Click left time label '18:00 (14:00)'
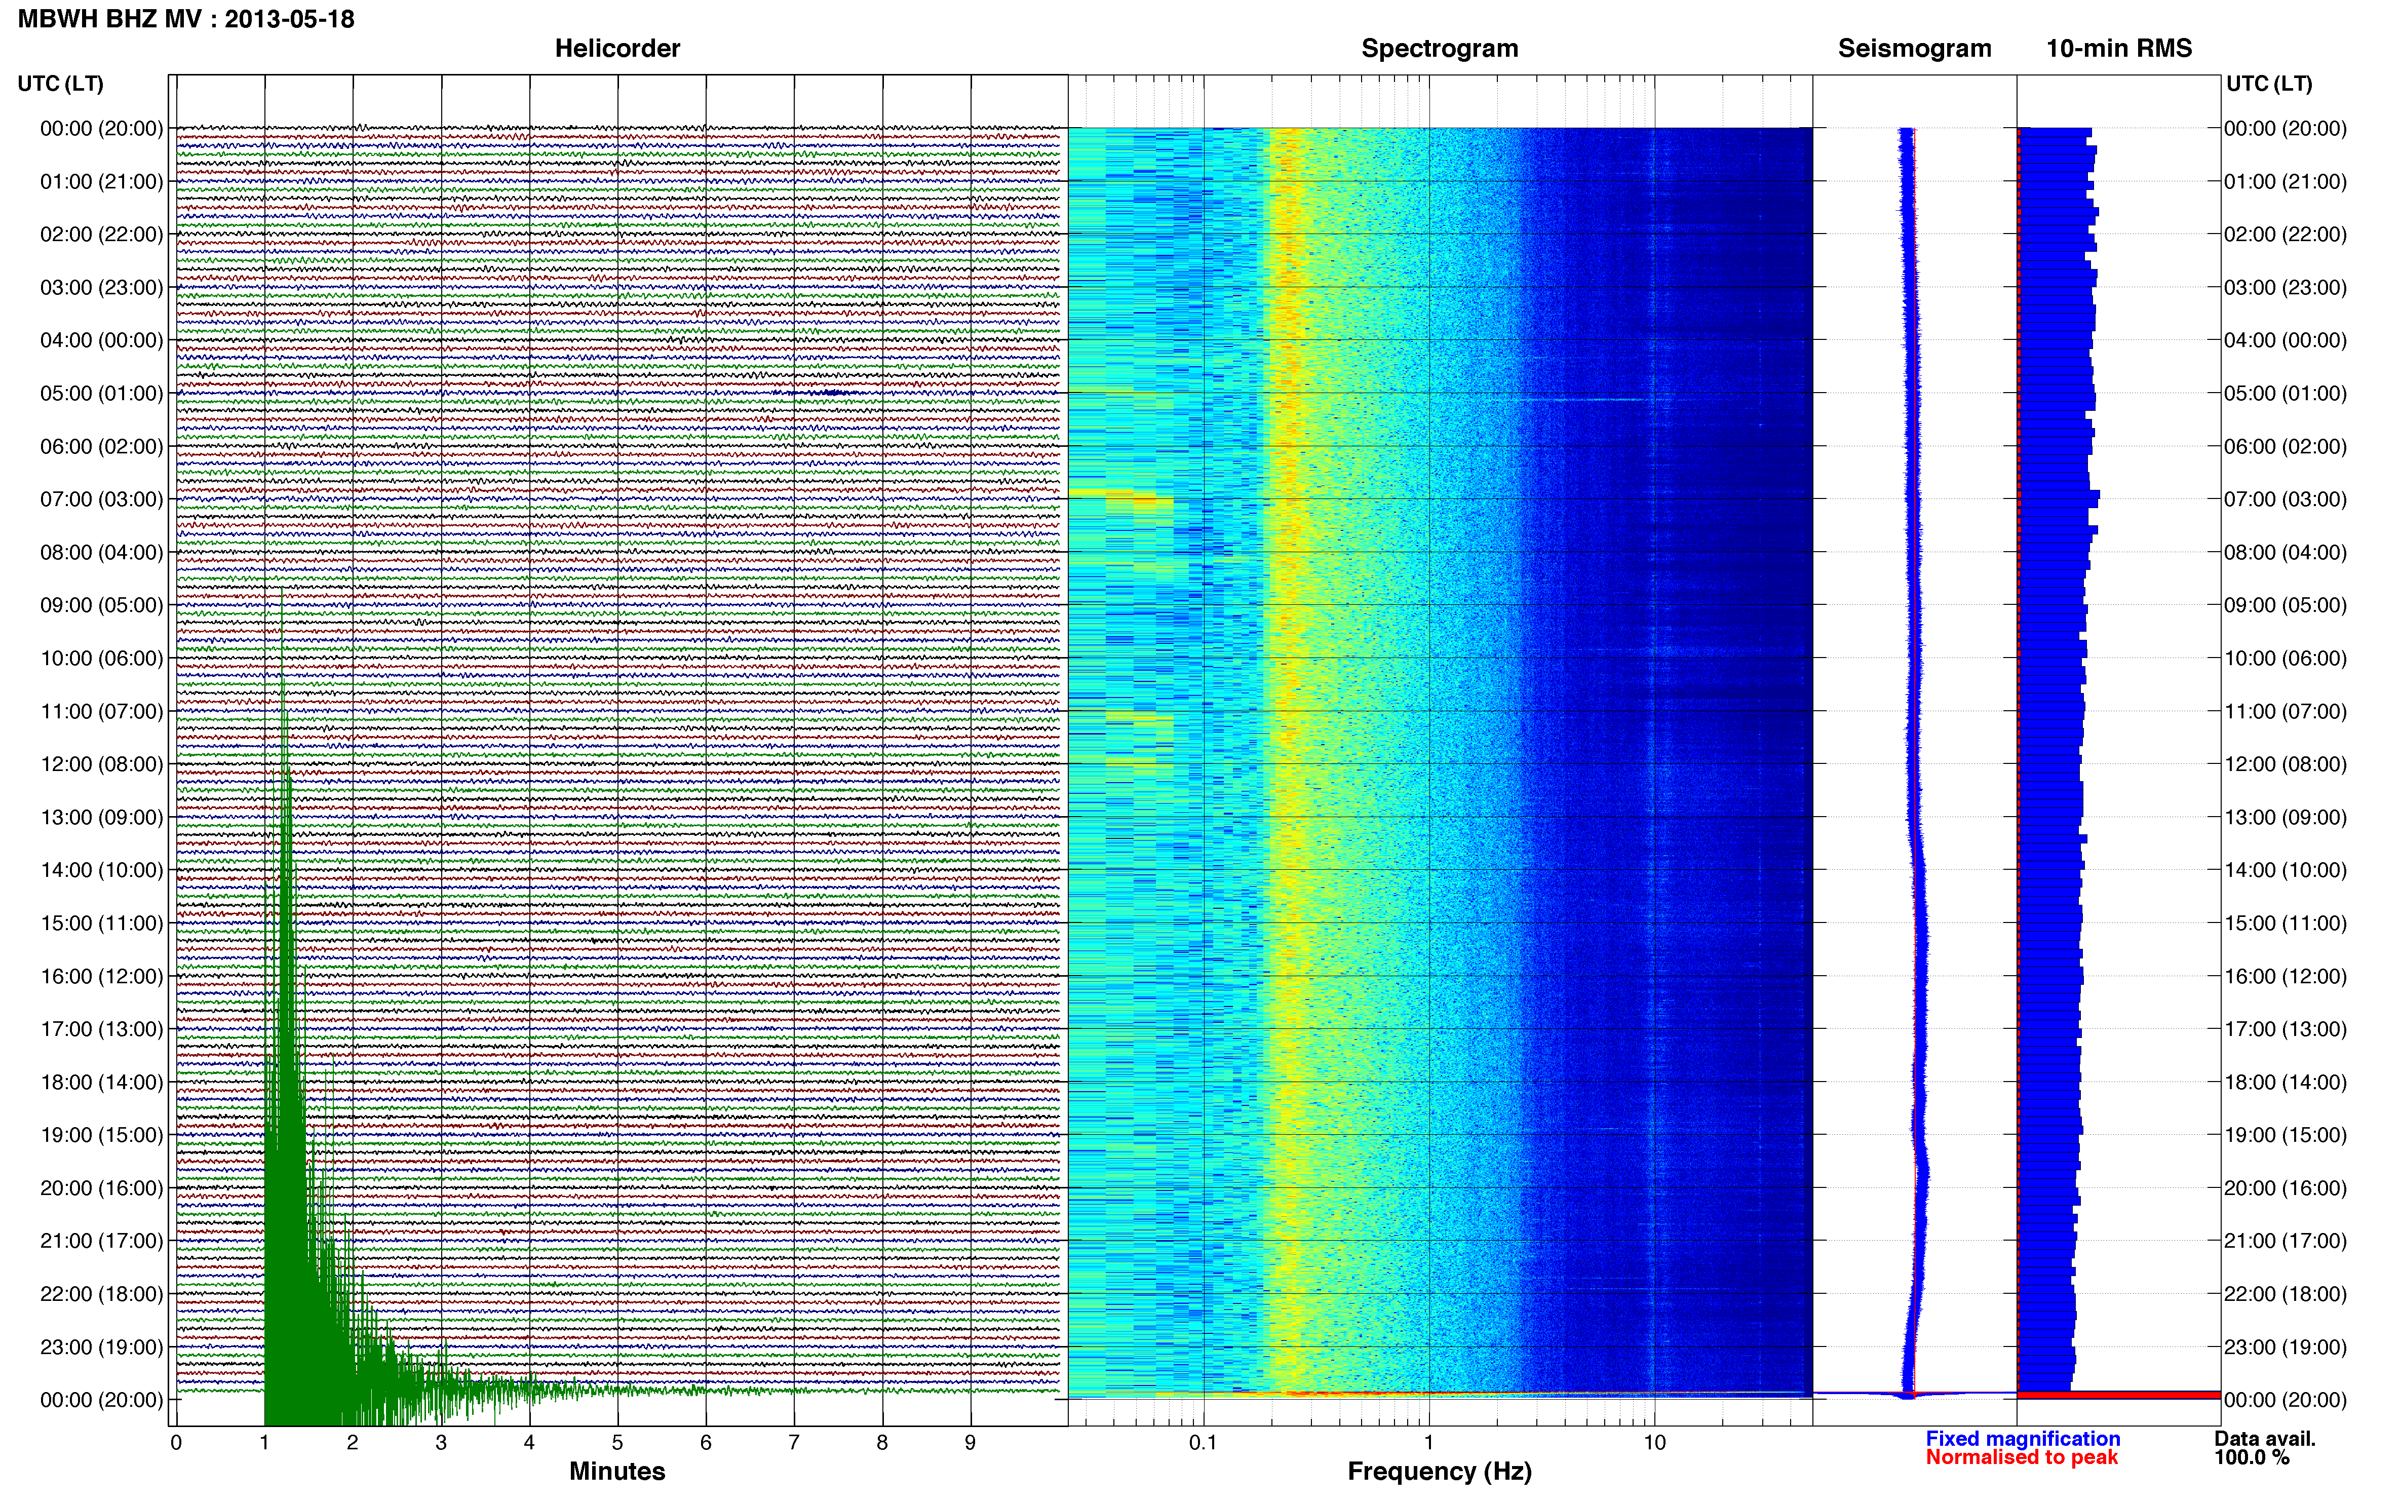The width and height of the screenshot is (2401, 1501). (101, 1082)
